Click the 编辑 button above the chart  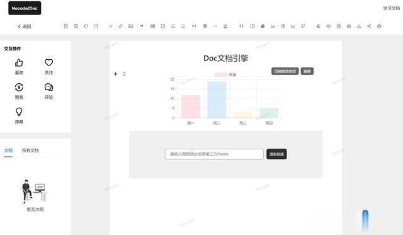tap(307, 71)
